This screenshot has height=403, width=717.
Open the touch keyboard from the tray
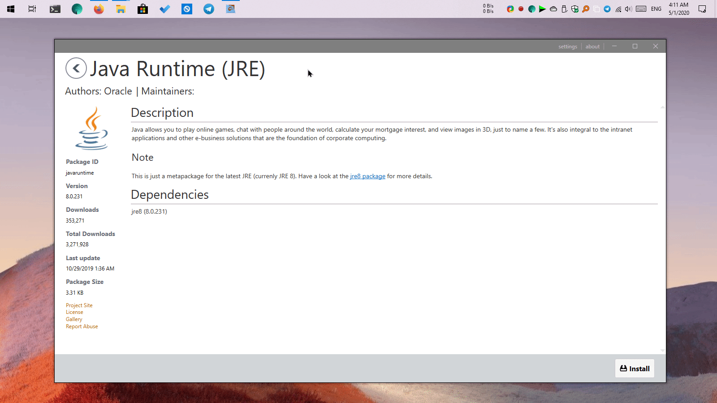click(x=641, y=9)
